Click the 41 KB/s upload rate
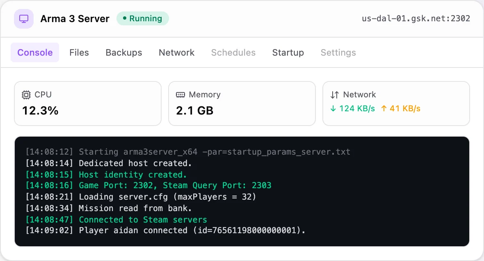The height and width of the screenshot is (261, 484). point(405,109)
